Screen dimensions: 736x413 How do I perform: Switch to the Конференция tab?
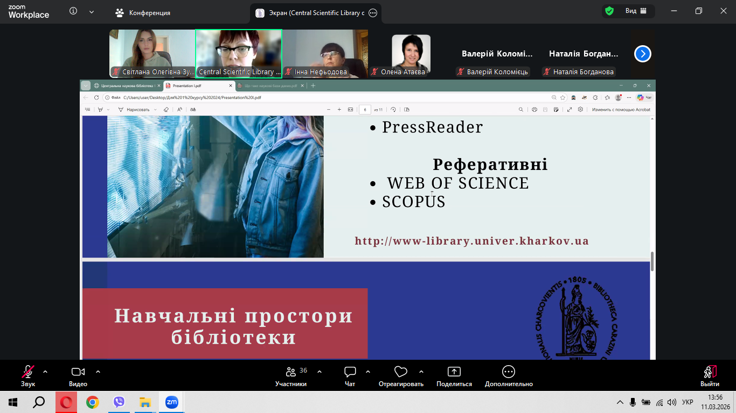[143, 13]
